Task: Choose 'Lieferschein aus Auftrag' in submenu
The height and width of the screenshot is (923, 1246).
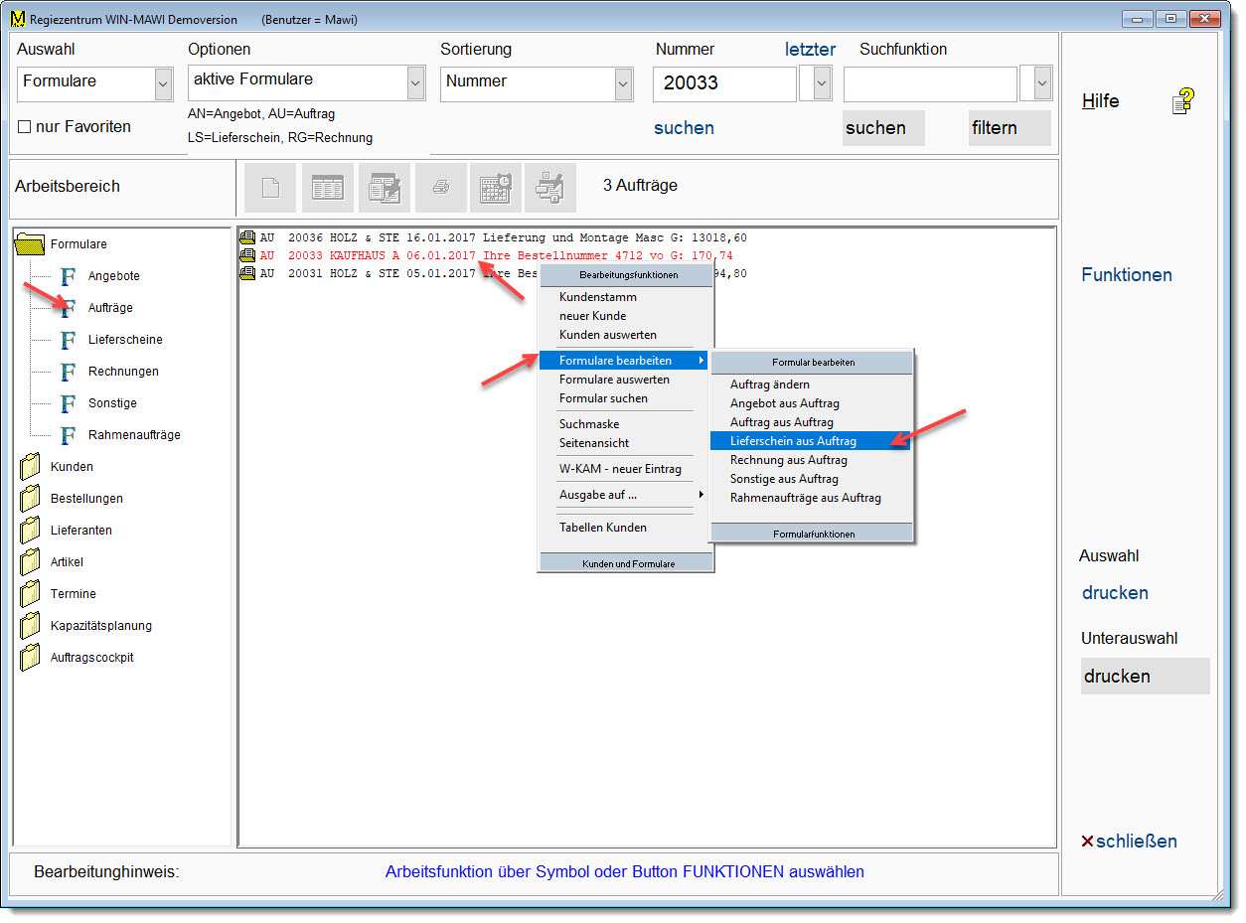Action: (793, 441)
